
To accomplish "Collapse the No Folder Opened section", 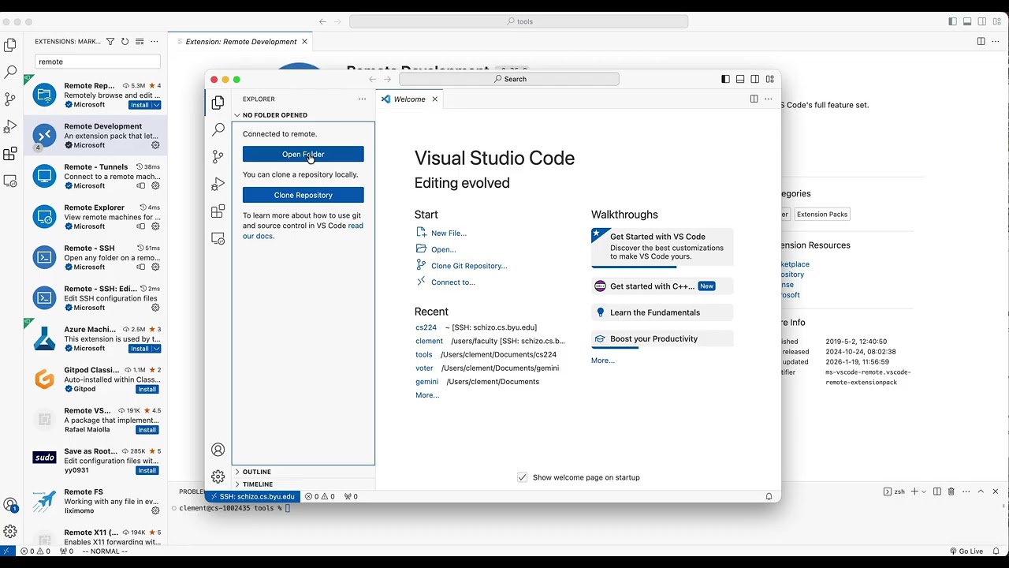I will (x=303, y=115).
